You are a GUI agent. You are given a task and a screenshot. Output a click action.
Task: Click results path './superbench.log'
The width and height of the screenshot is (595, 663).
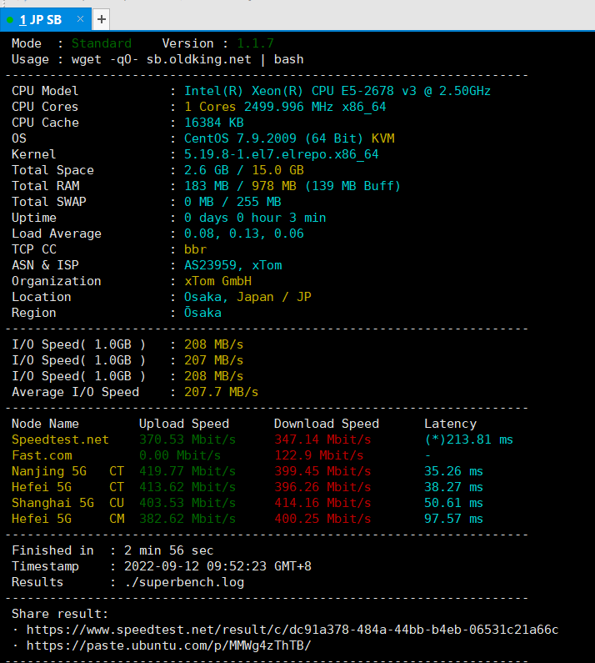(184, 582)
